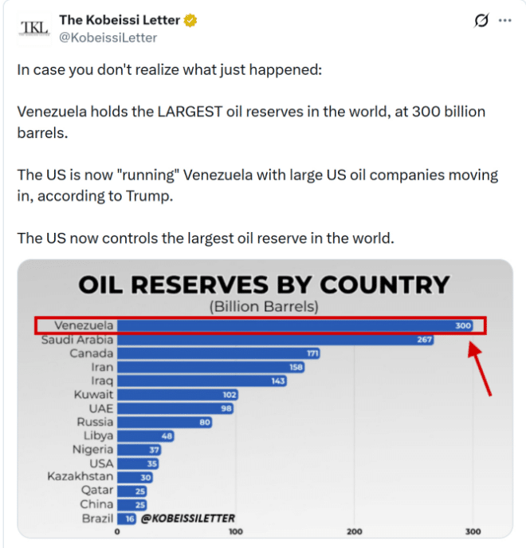The width and height of the screenshot is (526, 548).
Task: Click the Venezuela 300 value label
Action: pos(464,325)
